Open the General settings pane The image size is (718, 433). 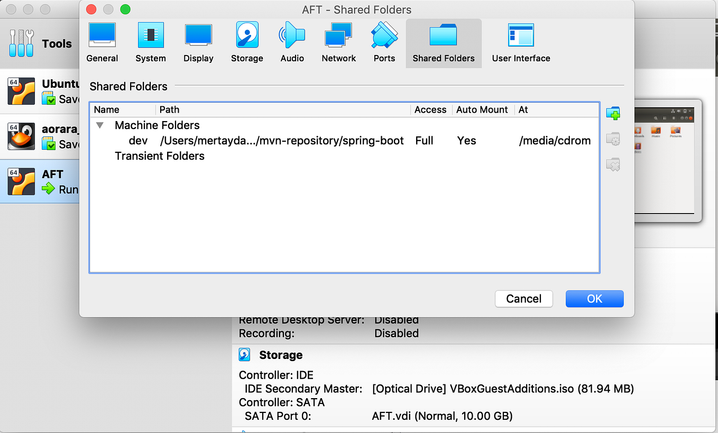[102, 42]
